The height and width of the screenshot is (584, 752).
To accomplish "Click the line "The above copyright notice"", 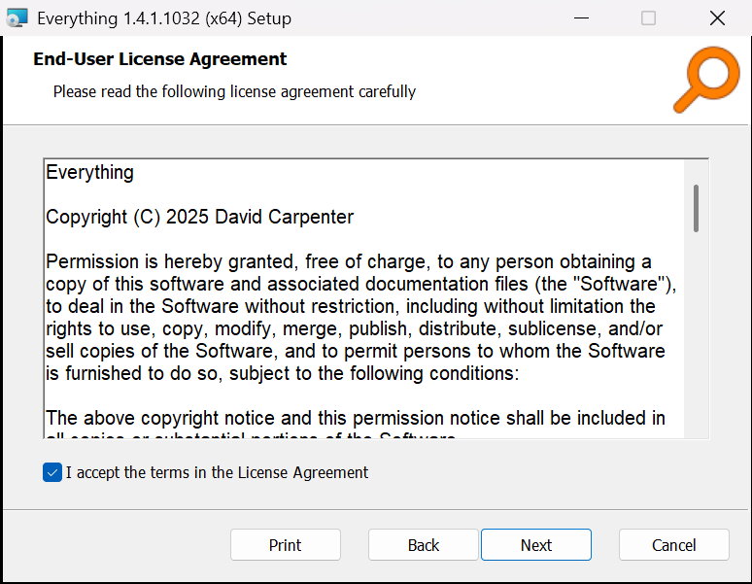I will tap(356, 418).
